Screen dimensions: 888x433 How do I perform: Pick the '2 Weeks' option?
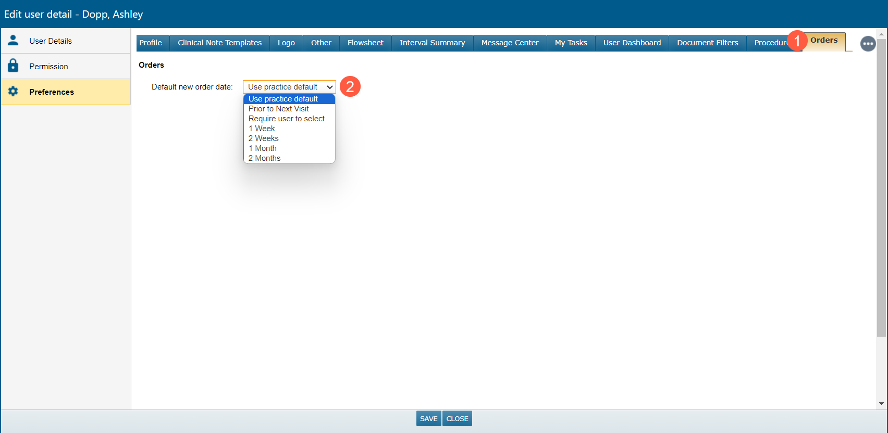pos(264,138)
